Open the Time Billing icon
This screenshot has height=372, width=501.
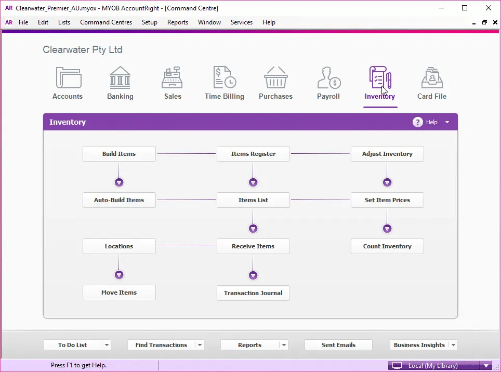[x=225, y=77]
